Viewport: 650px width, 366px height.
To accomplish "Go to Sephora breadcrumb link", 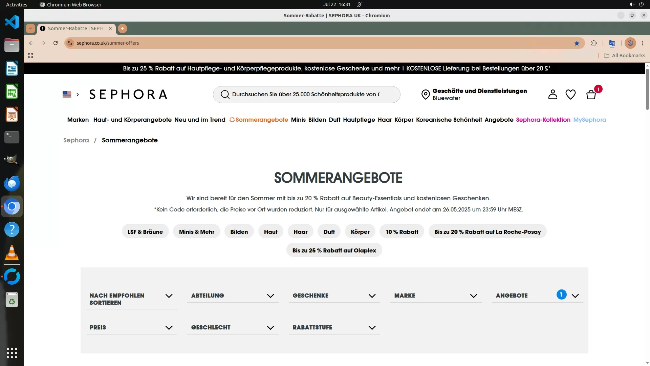I will (76, 140).
